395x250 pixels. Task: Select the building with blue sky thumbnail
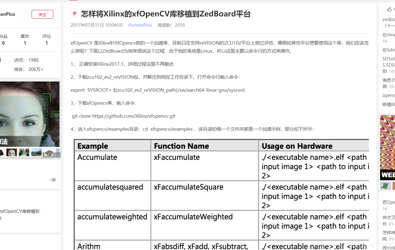[36, 152]
